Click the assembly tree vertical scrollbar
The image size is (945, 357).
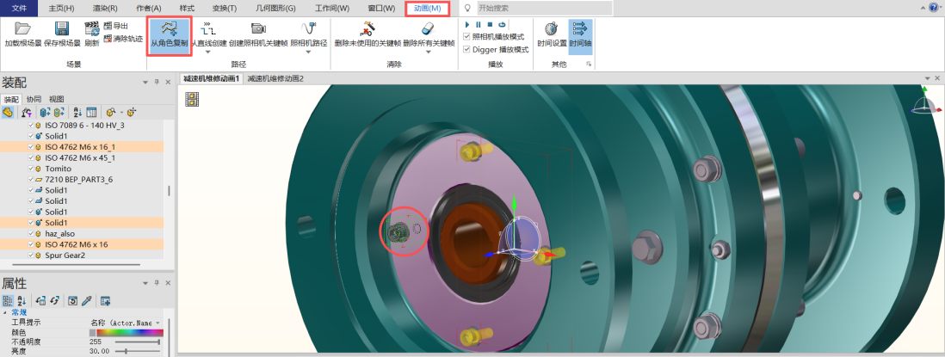click(x=170, y=190)
